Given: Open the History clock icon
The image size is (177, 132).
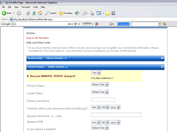Looking at the screenshot, I should click(x=77, y=13).
